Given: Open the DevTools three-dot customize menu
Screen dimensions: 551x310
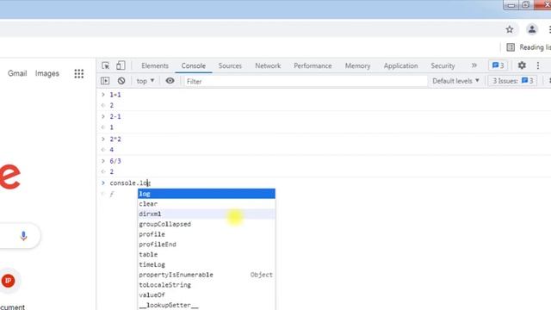Looking at the screenshot, I should 538,65.
